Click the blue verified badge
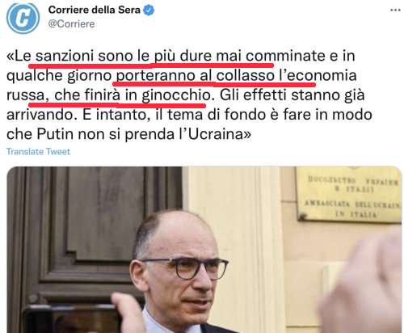404x333 pixels. point(149,11)
